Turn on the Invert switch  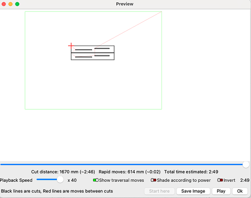click(220, 180)
